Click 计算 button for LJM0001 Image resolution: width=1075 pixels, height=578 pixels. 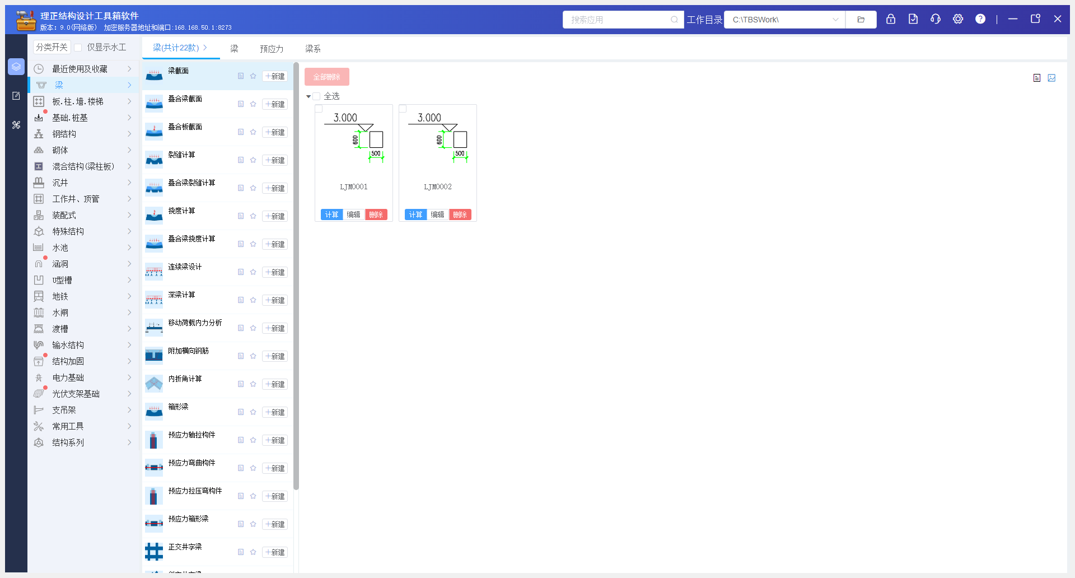click(331, 215)
